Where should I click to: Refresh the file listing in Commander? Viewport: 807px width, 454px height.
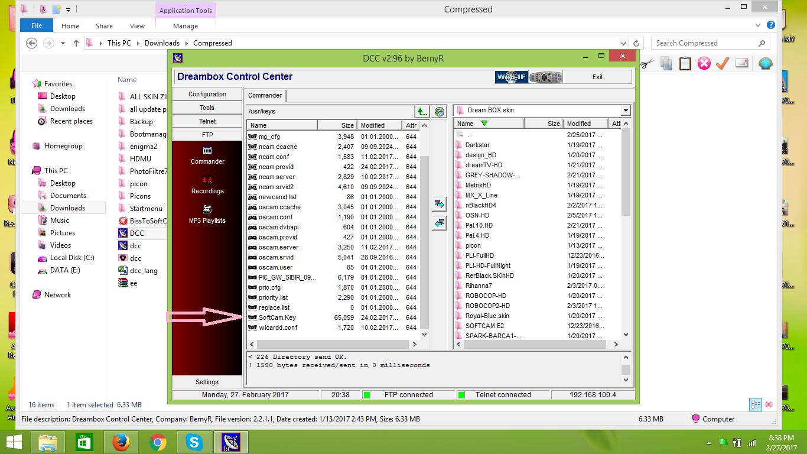click(440, 111)
